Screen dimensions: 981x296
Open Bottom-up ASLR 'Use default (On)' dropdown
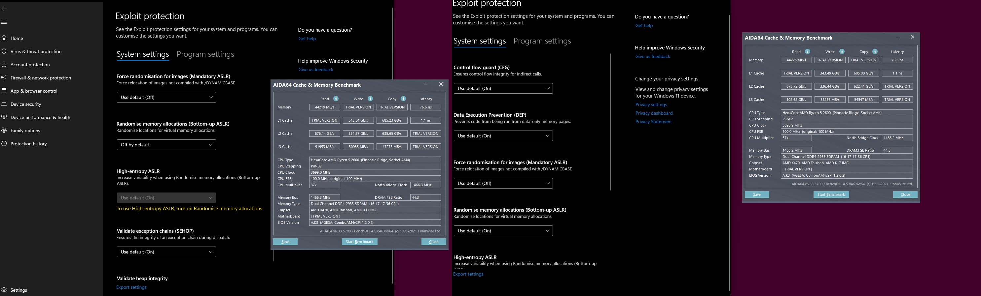point(503,231)
